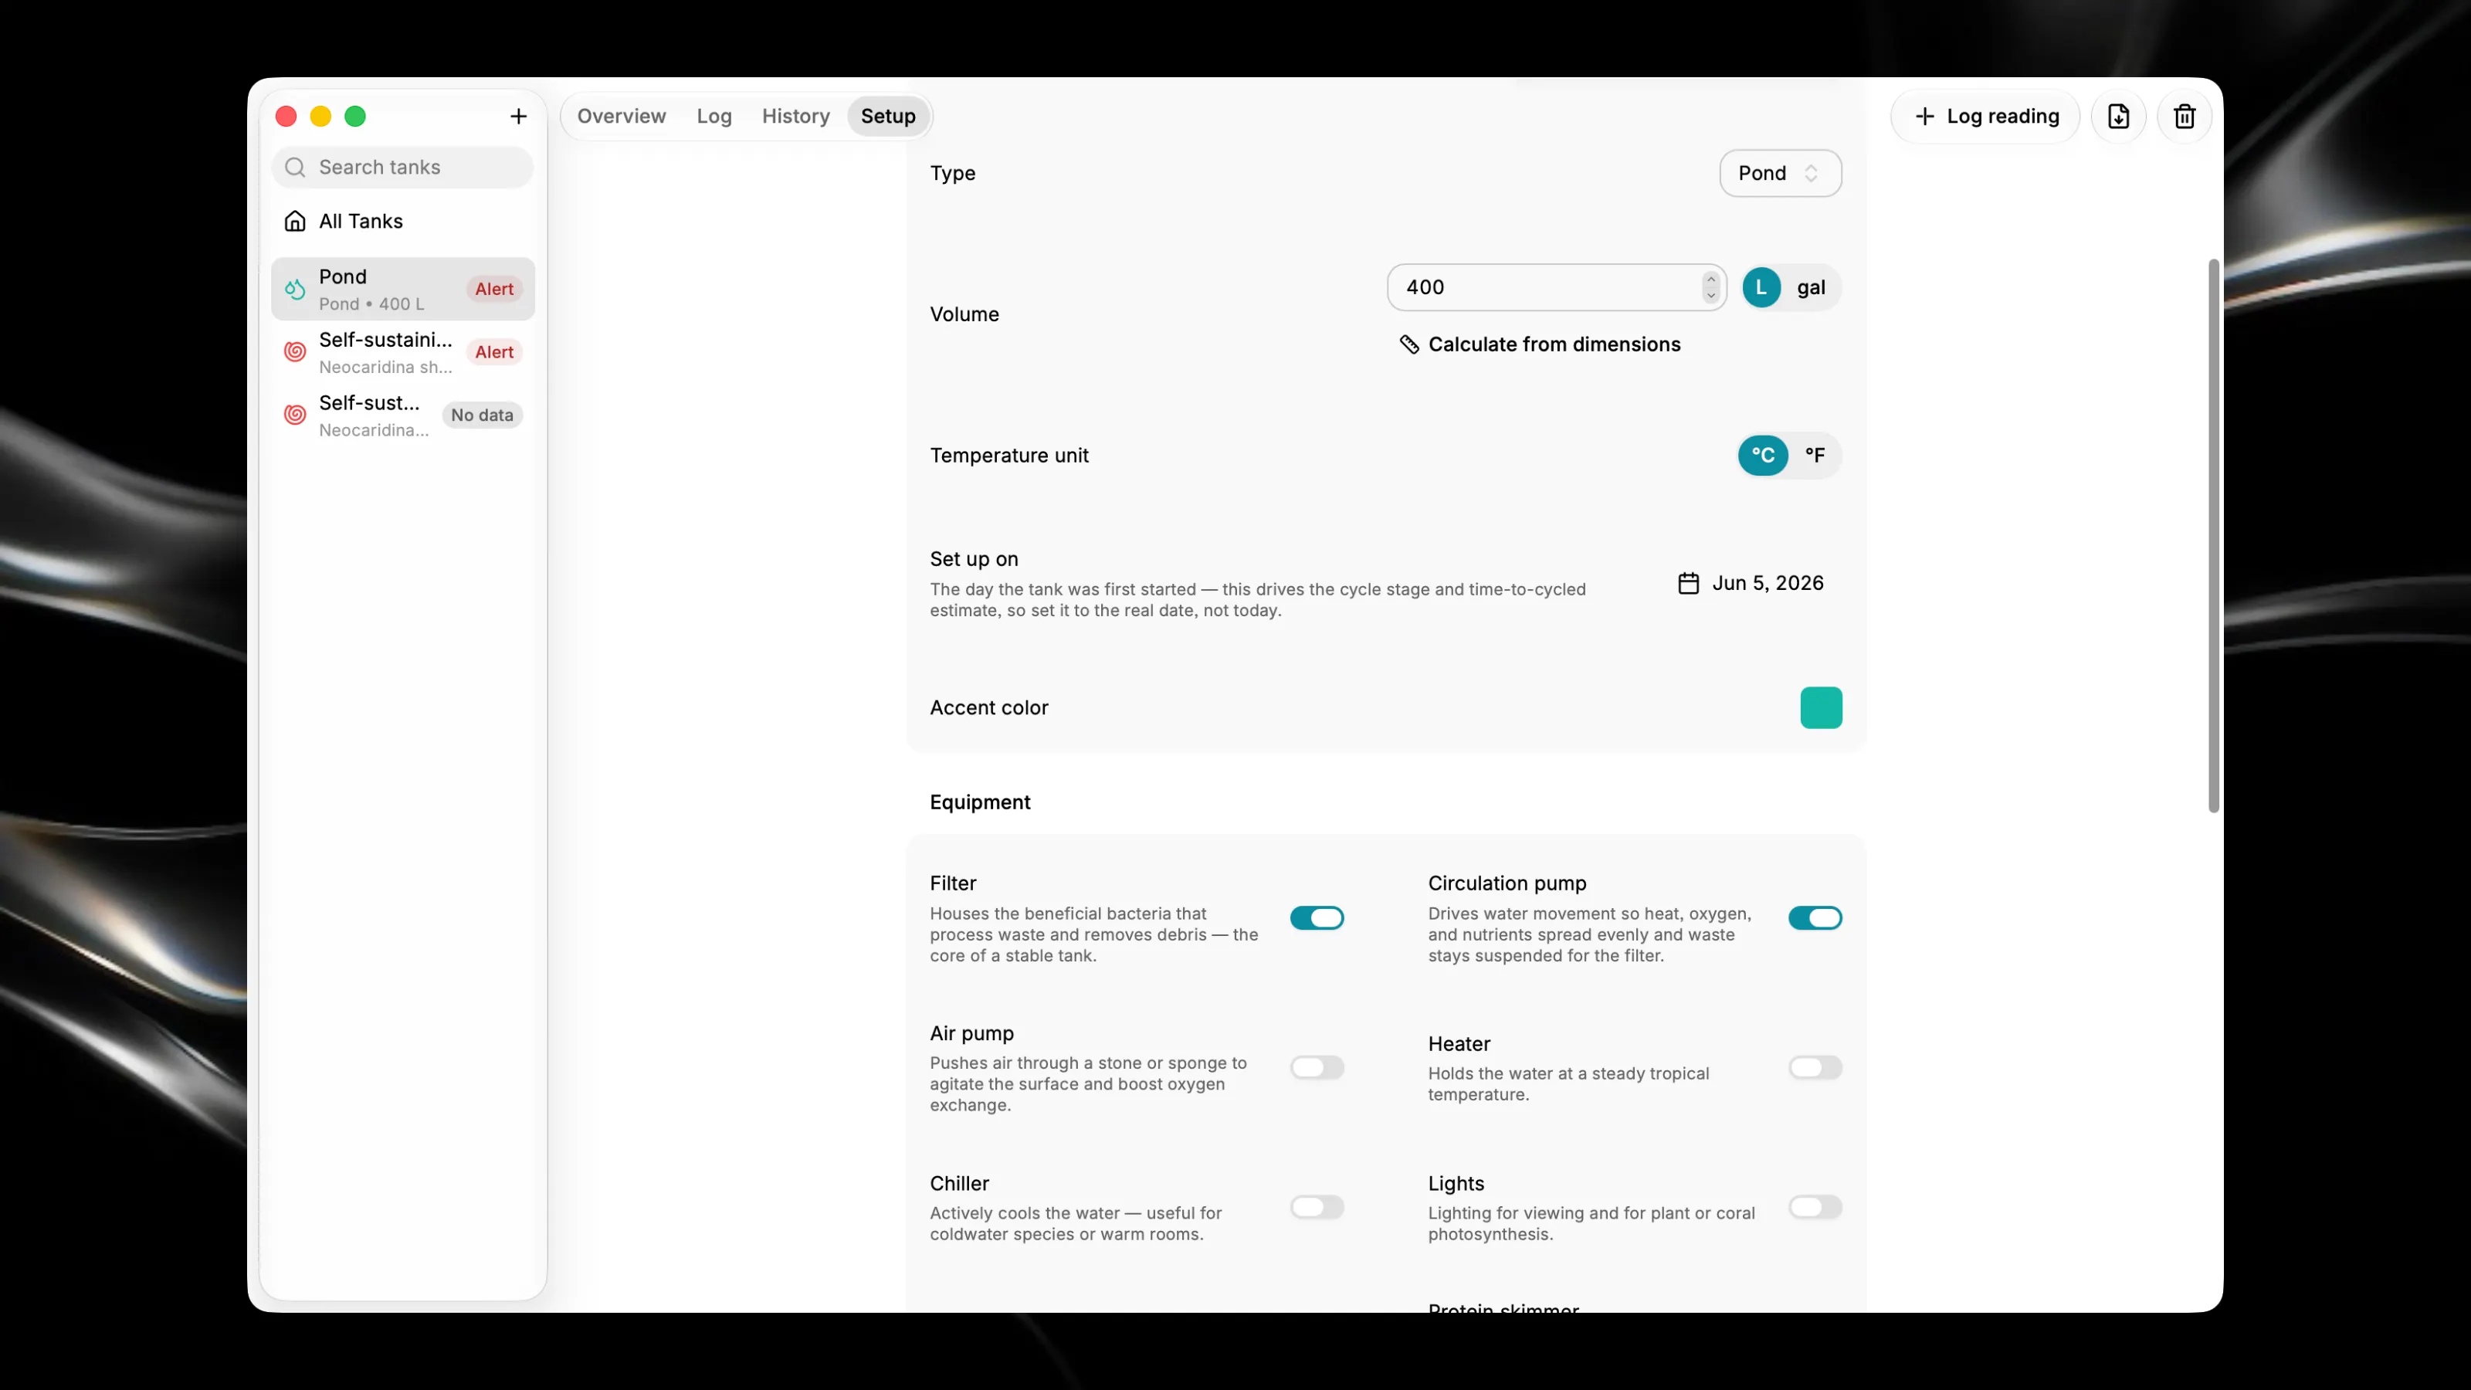Select °C temperature unit
Screen dimensions: 2471x1390
[1763, 456]
